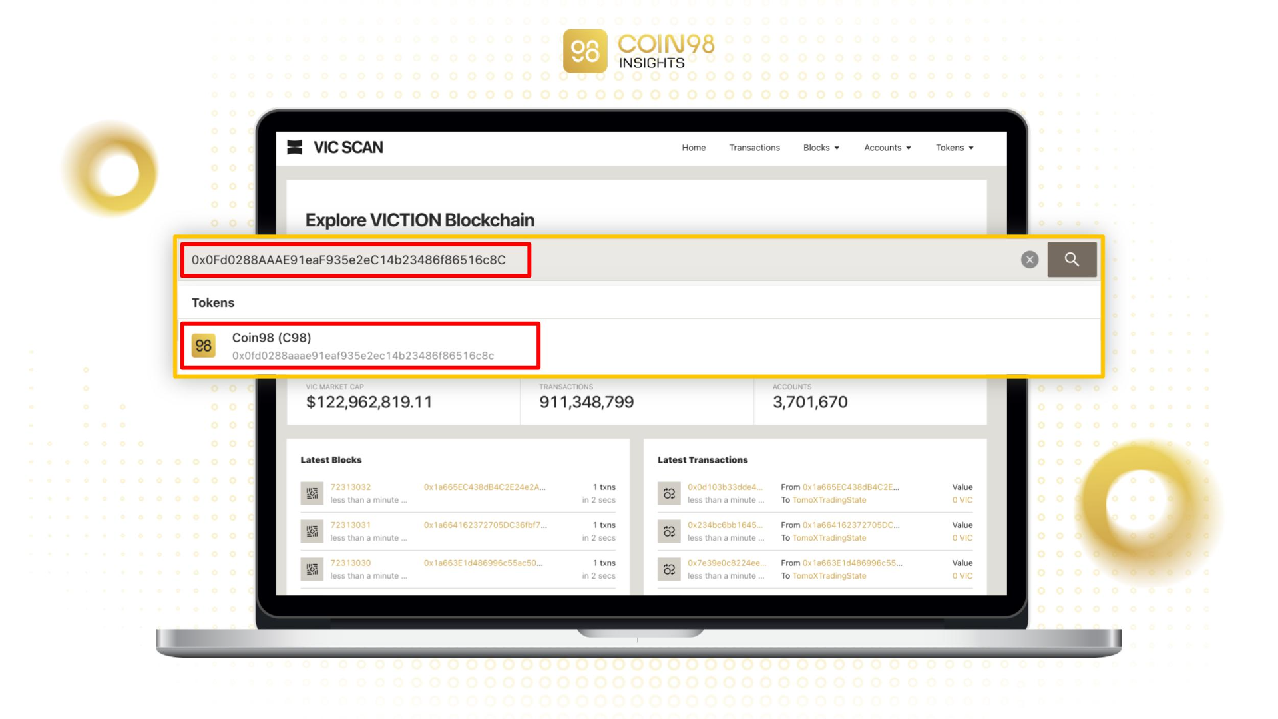1278x719 pixels.
Task: Click the magnifier search button
Action: click(1072, 260)
